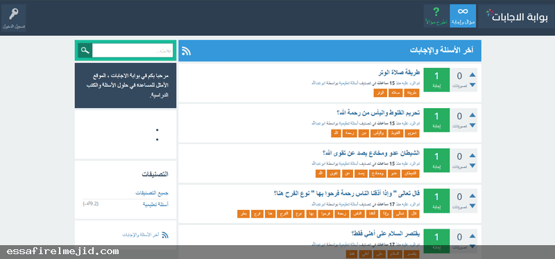The image size is (555, 259).
Task: Select tag صلاة under first question
Action: tap(395, 93)
